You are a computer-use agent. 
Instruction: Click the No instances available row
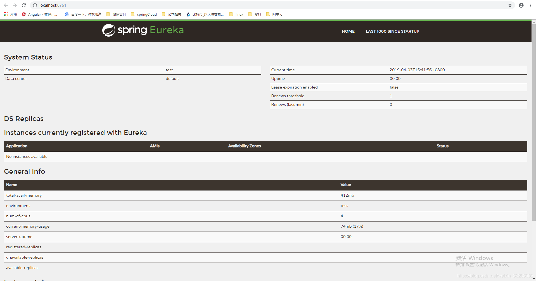(x=265, y=156)
